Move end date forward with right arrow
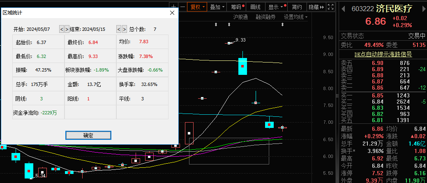This screenshot has width=427, height=183. 124,29
